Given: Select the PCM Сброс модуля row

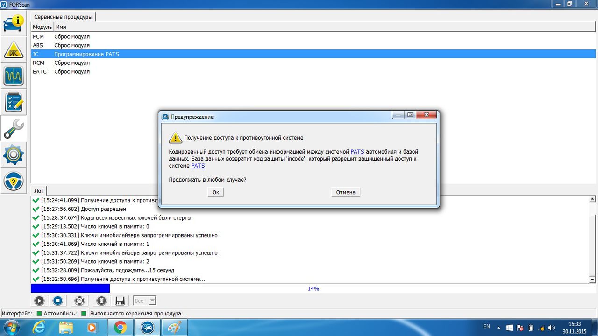Looking at the screenshot, I should tap(313, 36).
